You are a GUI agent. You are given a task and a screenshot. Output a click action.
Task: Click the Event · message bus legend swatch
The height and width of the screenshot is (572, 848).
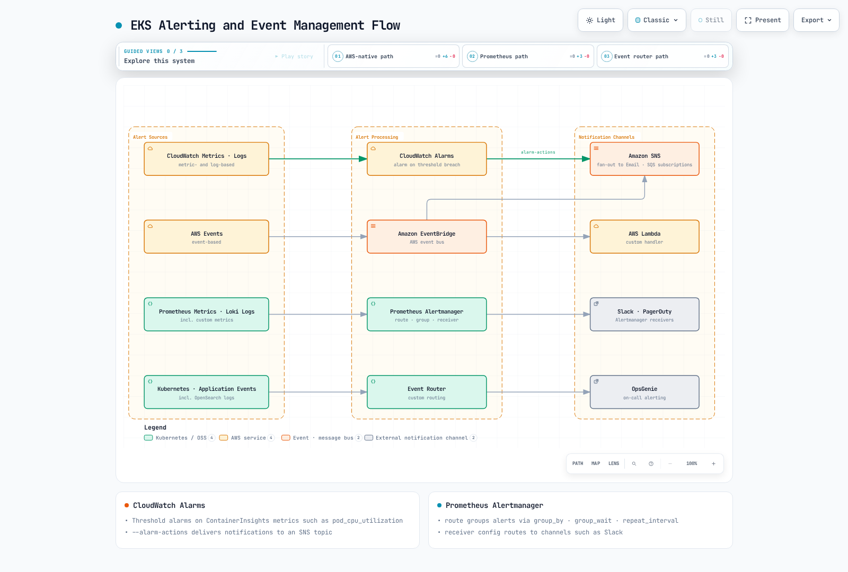[286, 438]
